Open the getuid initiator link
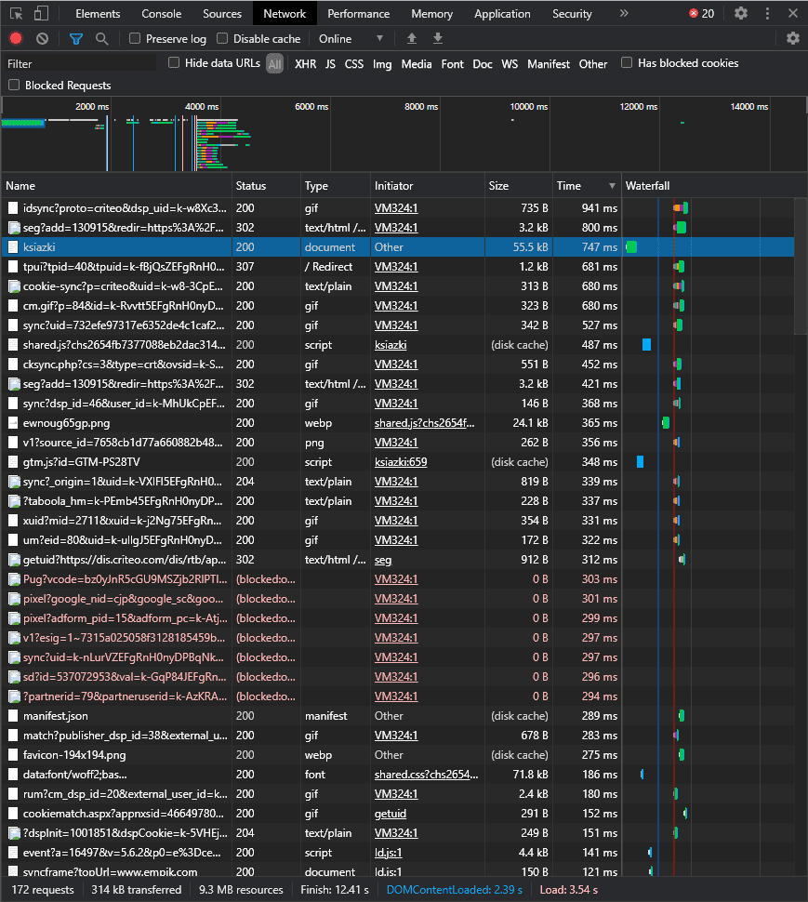 pos(390,814)
